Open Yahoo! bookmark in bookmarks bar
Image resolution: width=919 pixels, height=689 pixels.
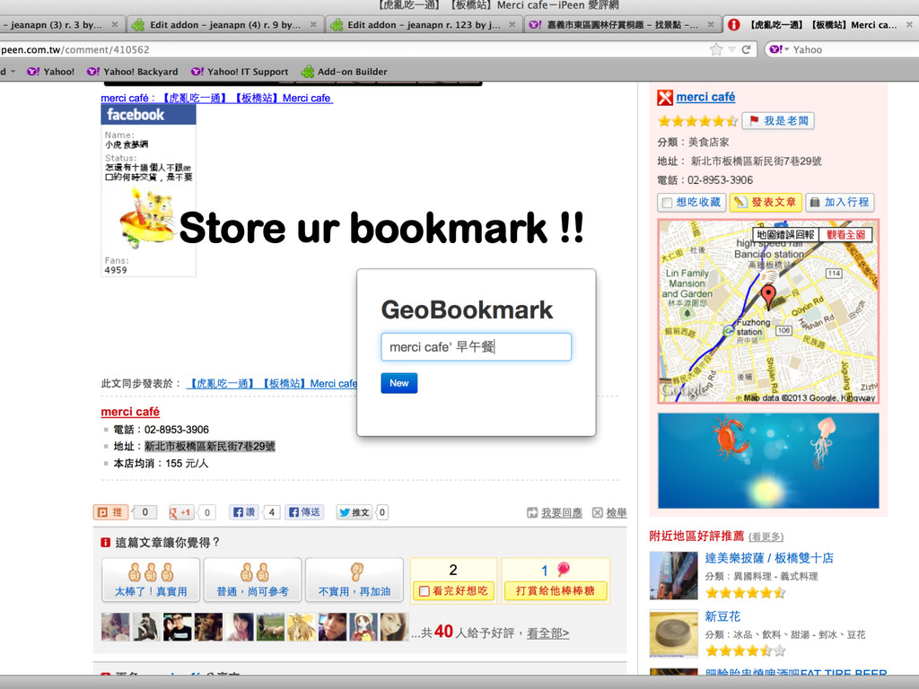tap(51, 72)
